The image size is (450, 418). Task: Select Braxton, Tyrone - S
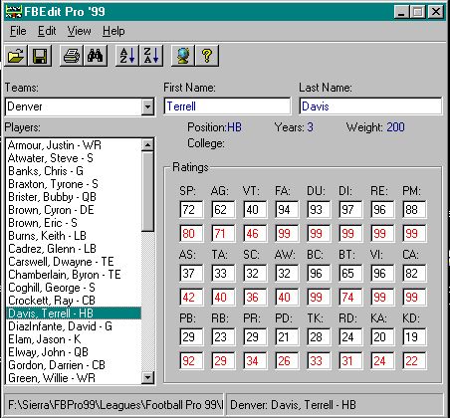74,184
